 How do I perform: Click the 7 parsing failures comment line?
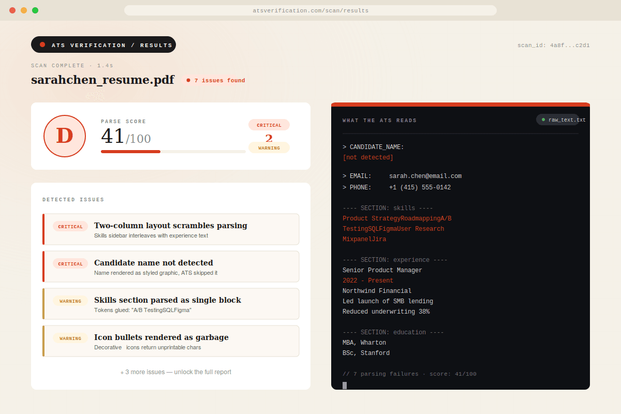409,374
